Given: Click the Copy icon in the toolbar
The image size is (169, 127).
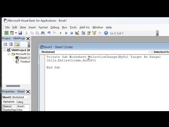Looking at the screenshot, I should (32, 33).
